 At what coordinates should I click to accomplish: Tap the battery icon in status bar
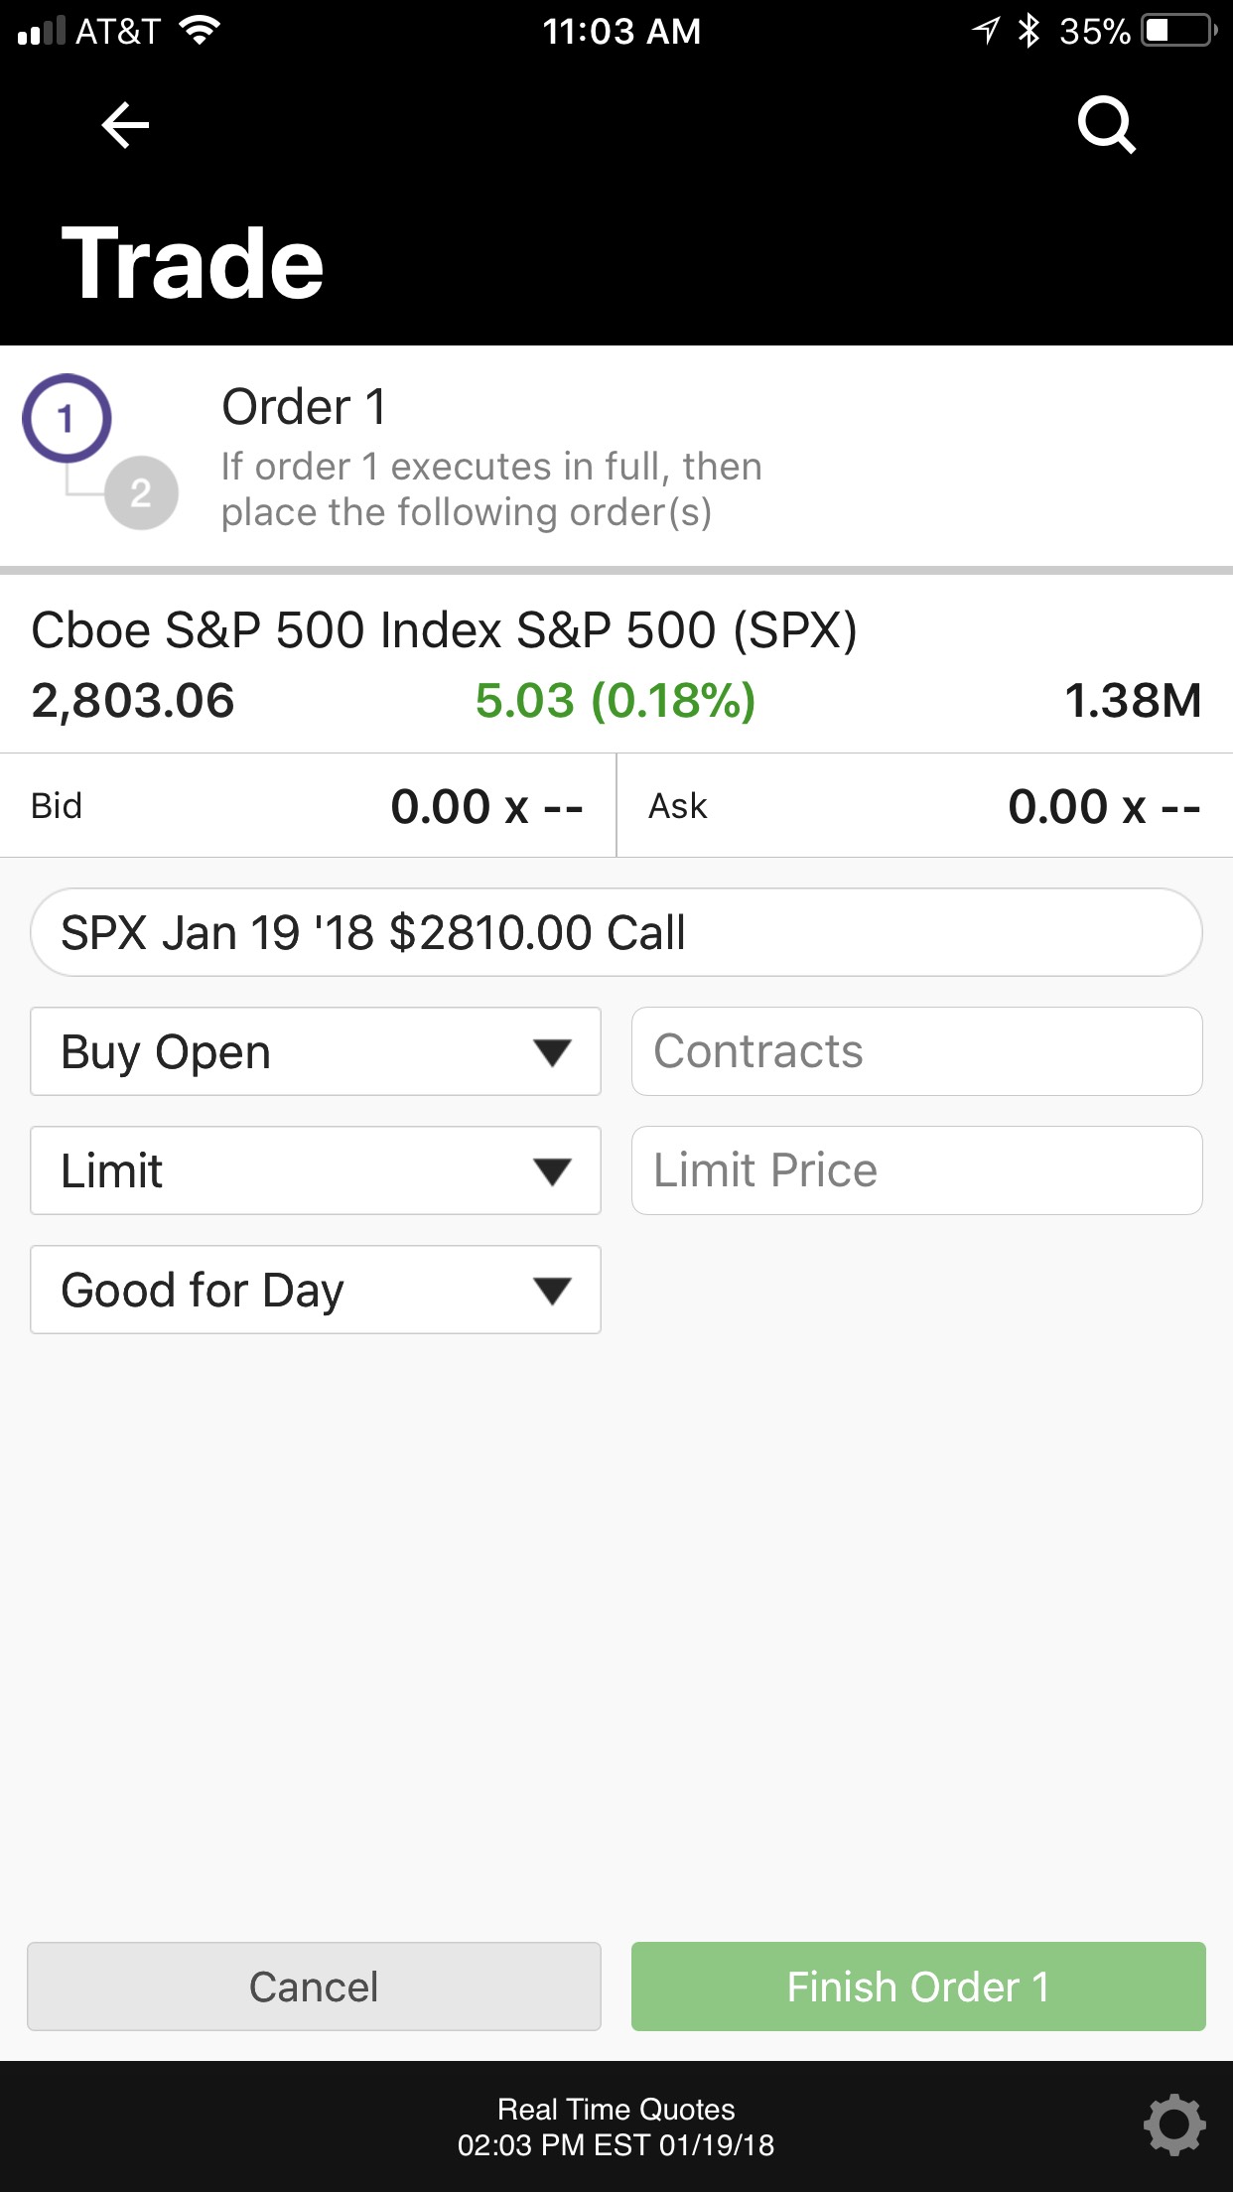coord(1179,31)
